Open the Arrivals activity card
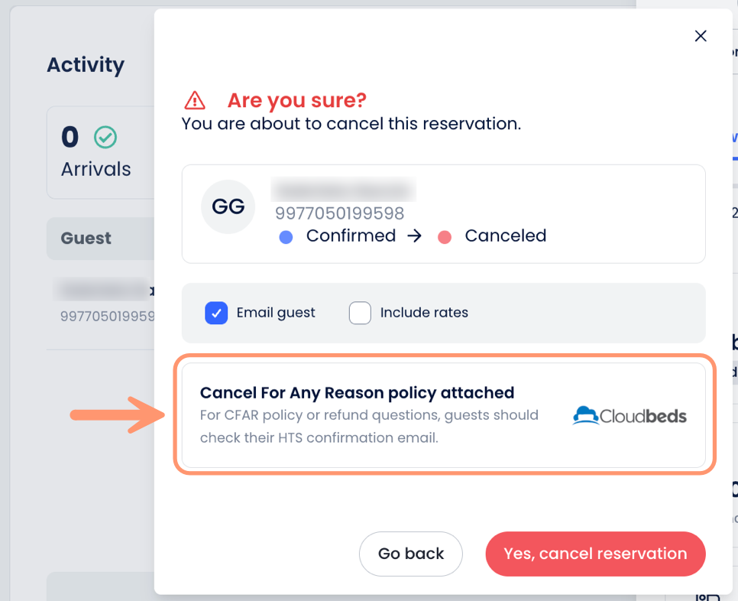 pos(96,153)
